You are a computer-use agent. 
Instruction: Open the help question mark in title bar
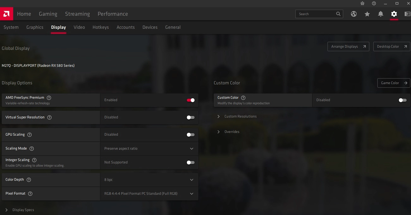[x=374, y=3]
